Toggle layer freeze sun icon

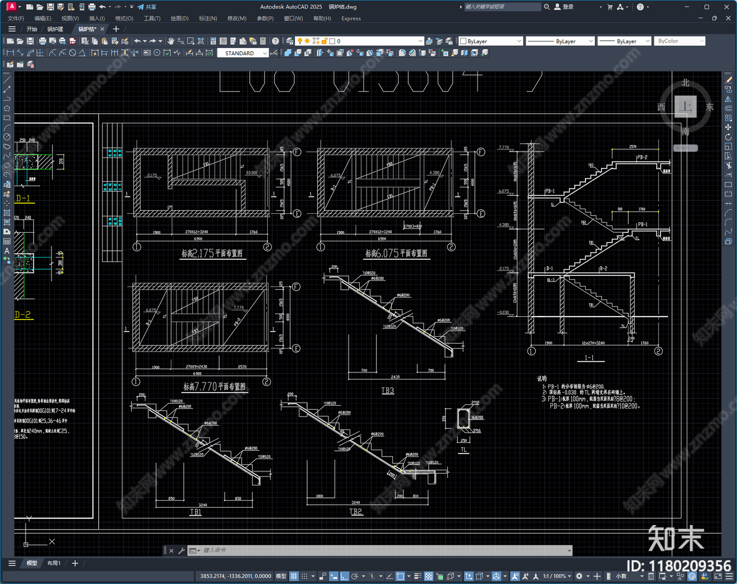click(308, 41)
